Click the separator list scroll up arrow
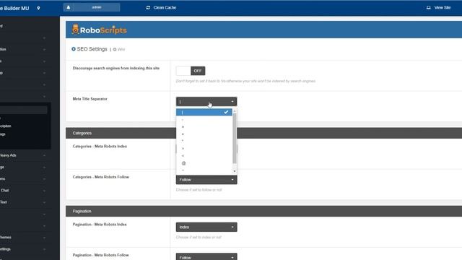 tap(235, 110)
